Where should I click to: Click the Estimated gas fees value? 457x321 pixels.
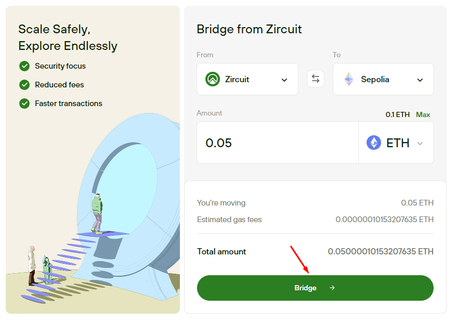tap(384, 220)
